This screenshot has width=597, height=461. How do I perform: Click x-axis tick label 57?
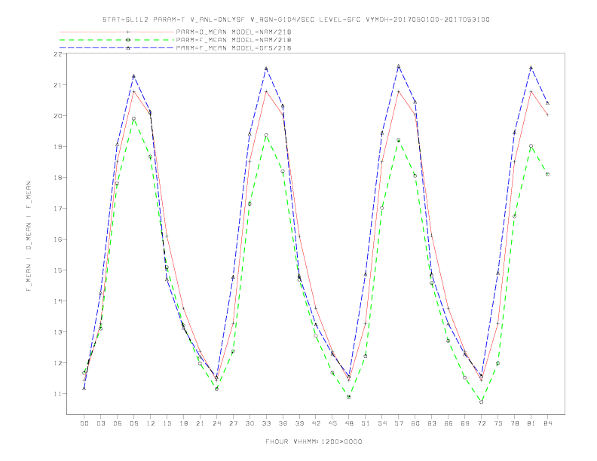(x=399, y=423)
